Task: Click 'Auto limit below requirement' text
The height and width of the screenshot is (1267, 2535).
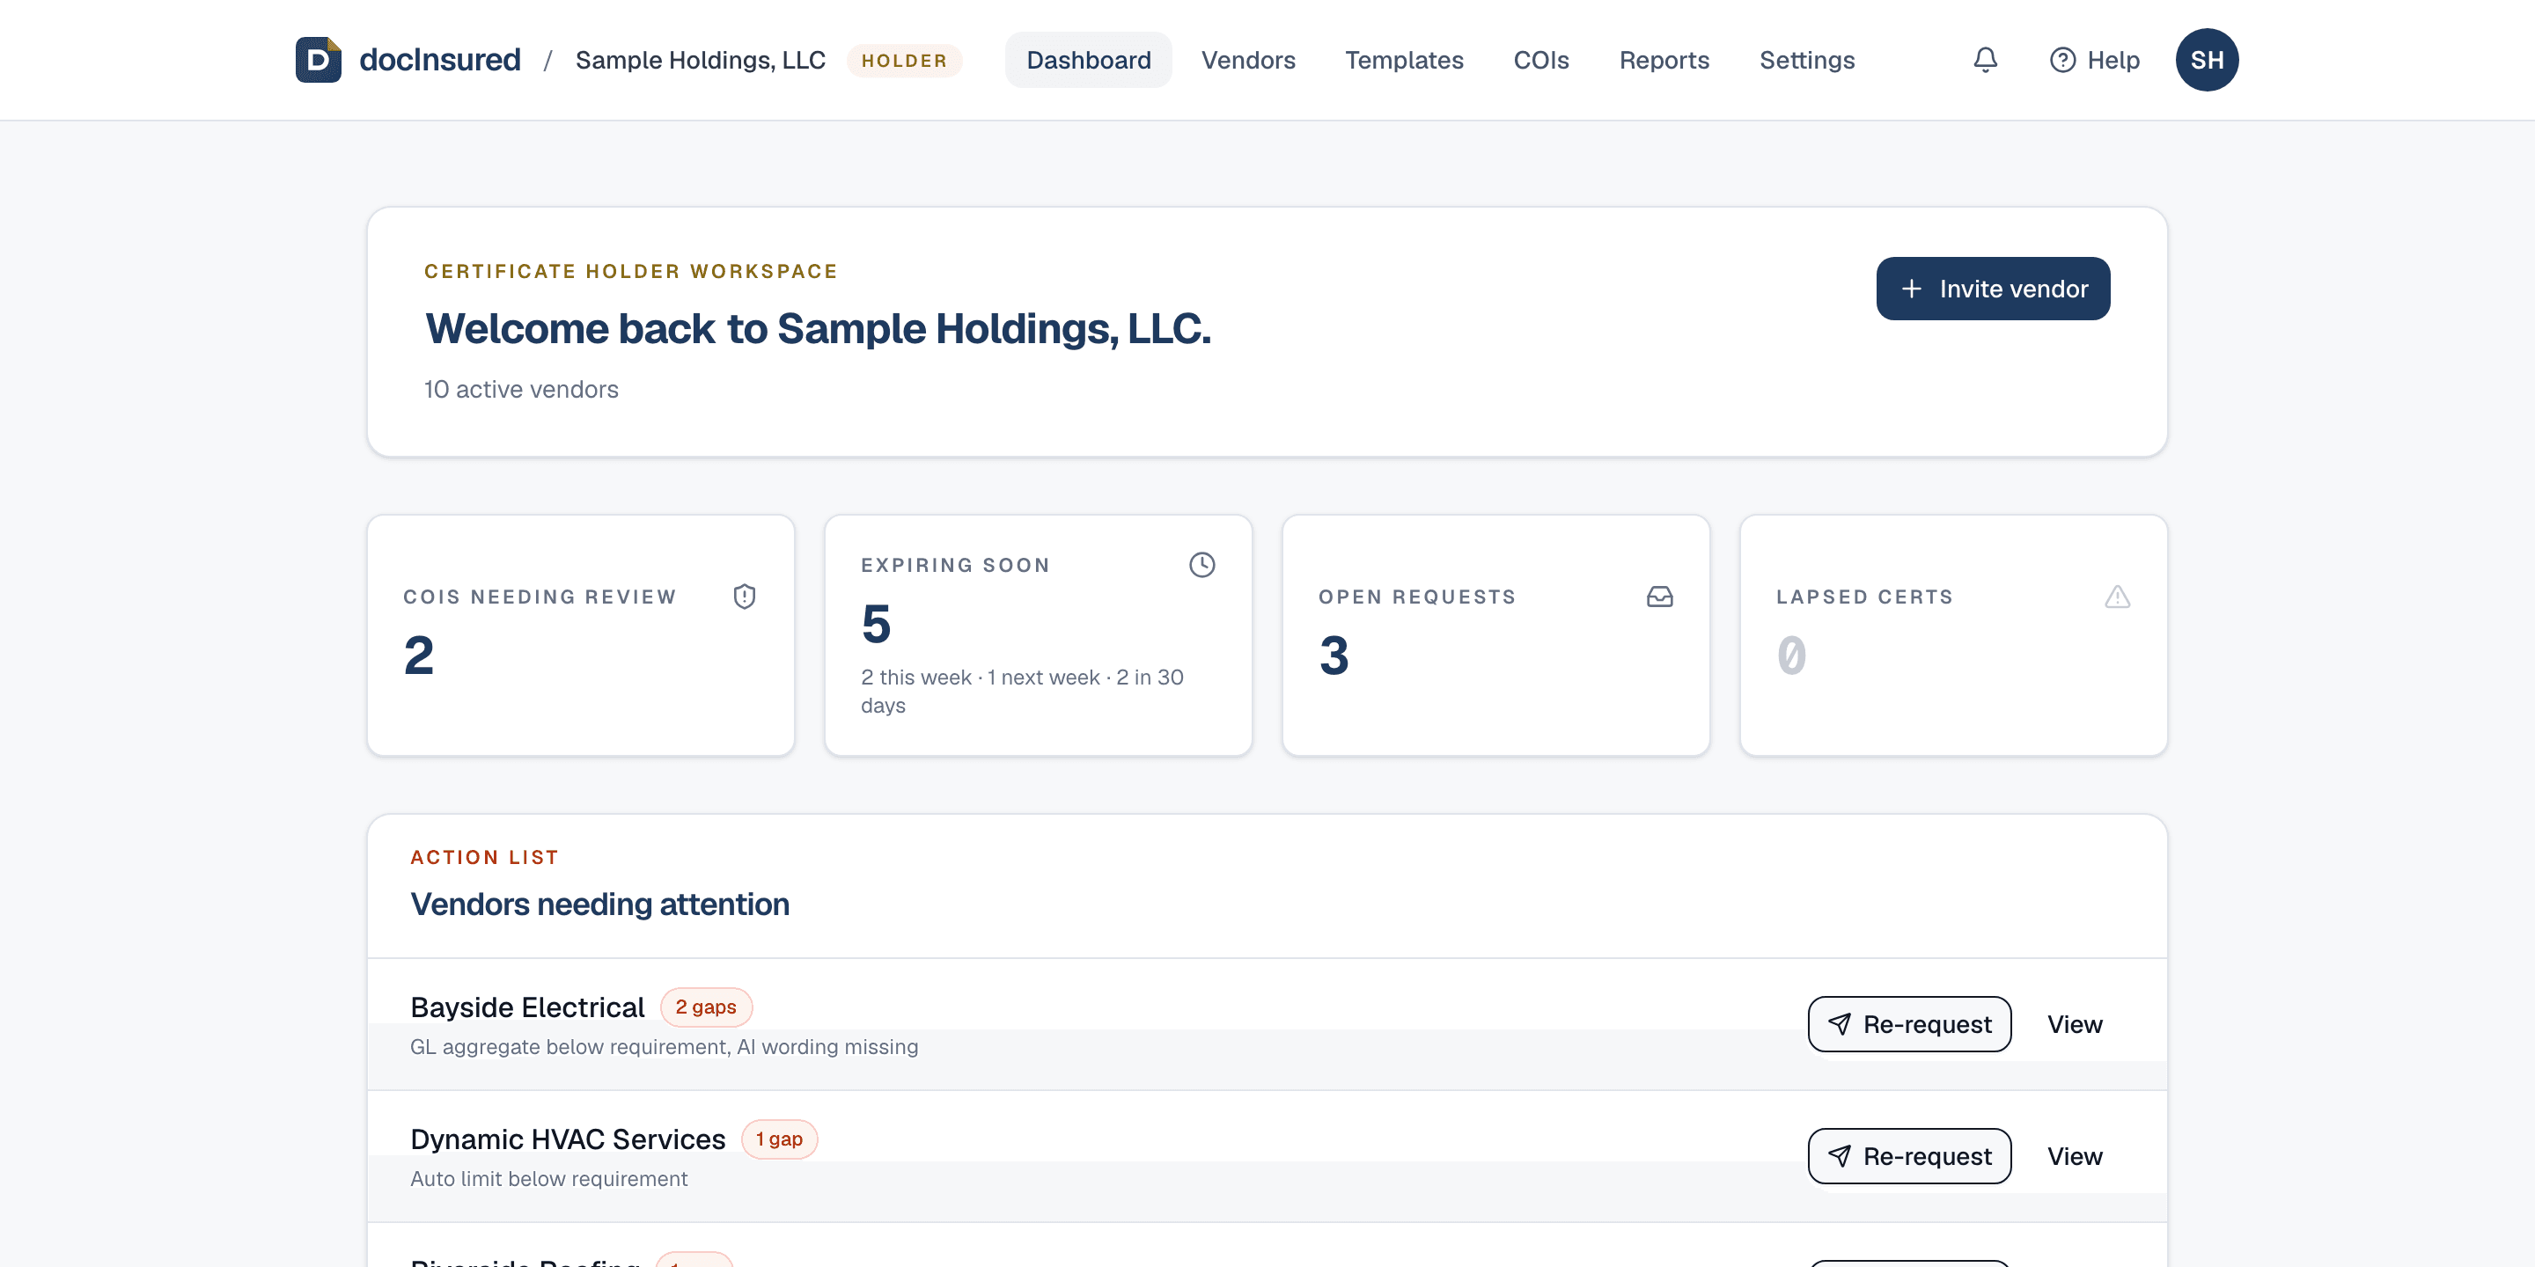Action: [549, 1178]
